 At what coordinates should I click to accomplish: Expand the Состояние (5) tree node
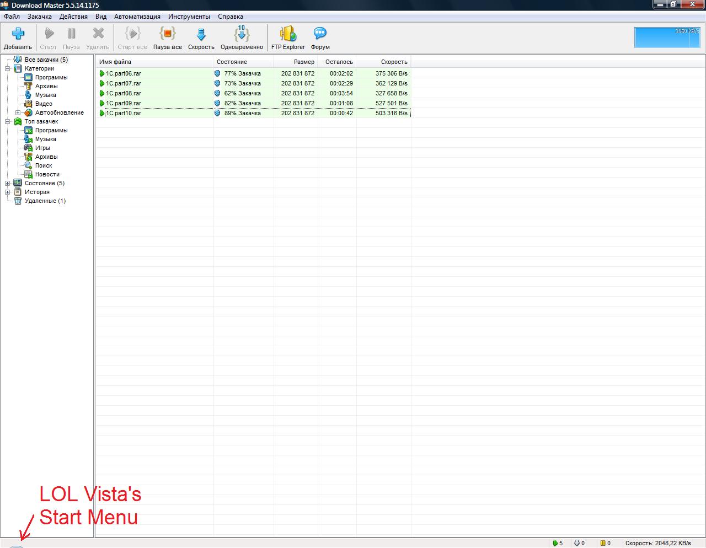[x=8, y=184]
